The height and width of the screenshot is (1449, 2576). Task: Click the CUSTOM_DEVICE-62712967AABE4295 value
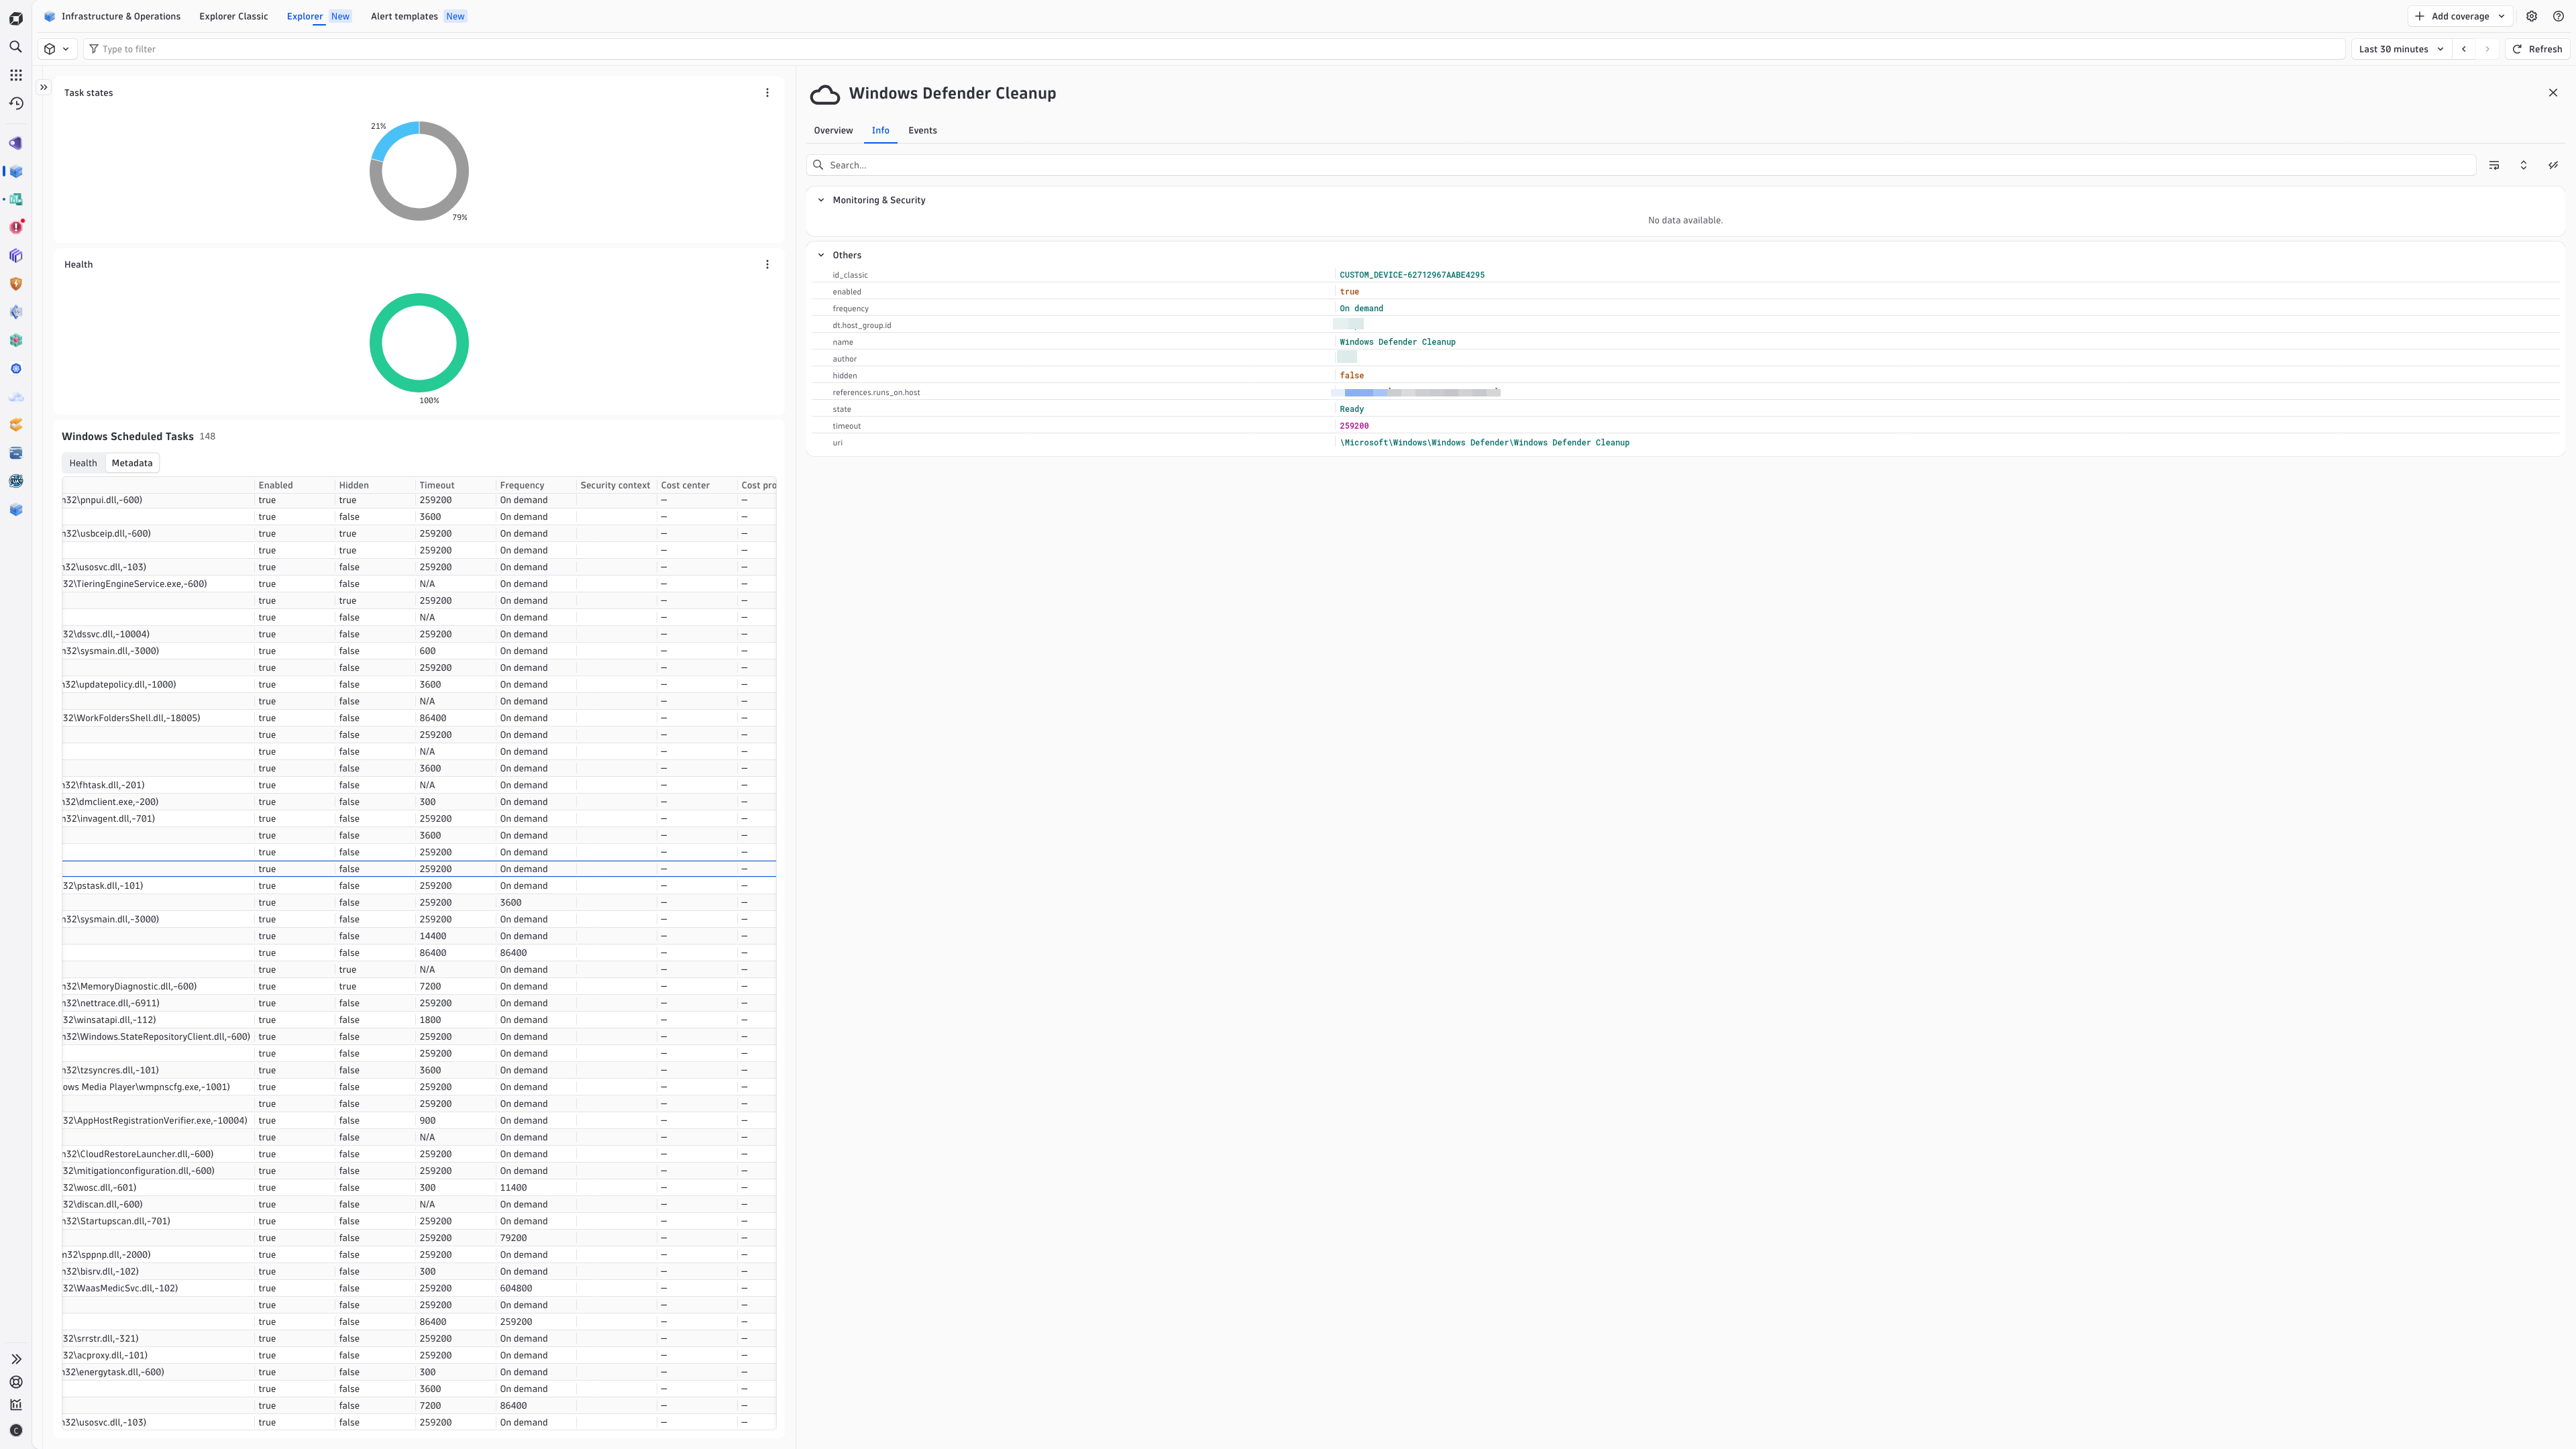1412,275
